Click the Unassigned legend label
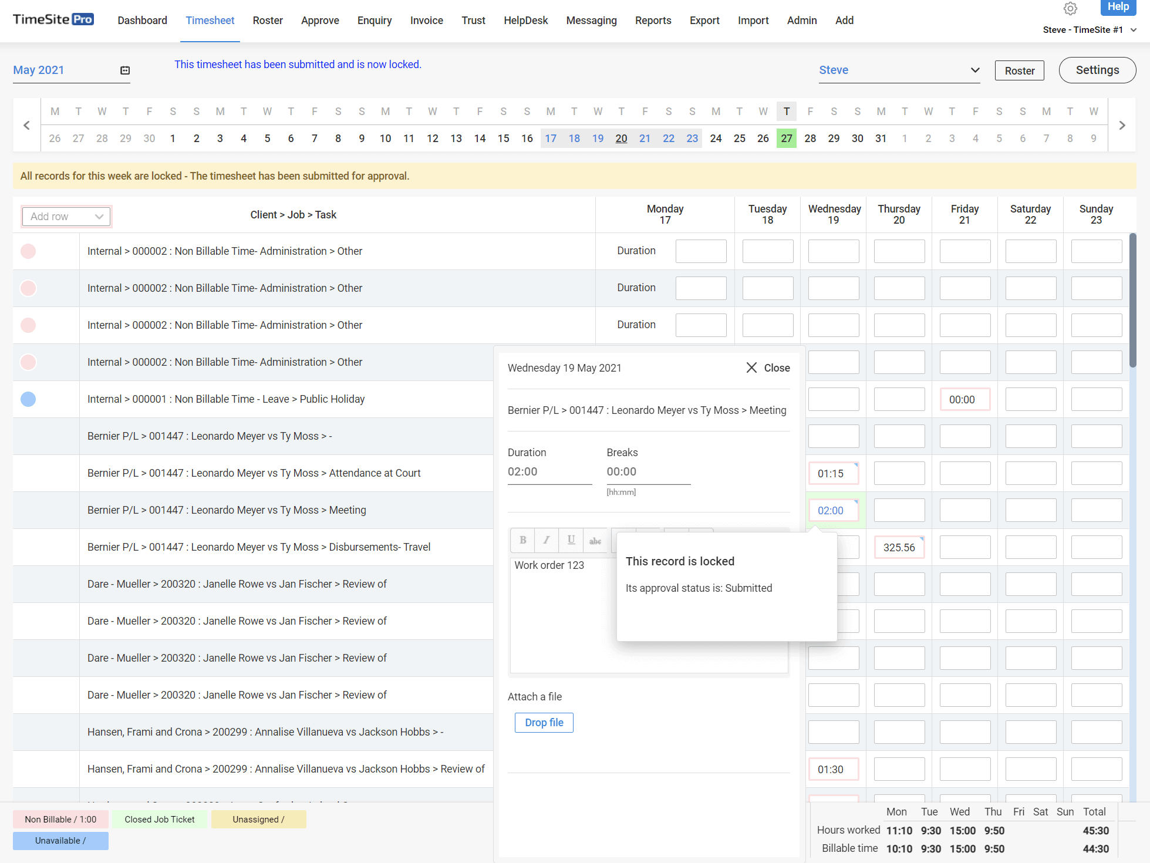Screen dimensions: 1150x863 coord(258,820)
